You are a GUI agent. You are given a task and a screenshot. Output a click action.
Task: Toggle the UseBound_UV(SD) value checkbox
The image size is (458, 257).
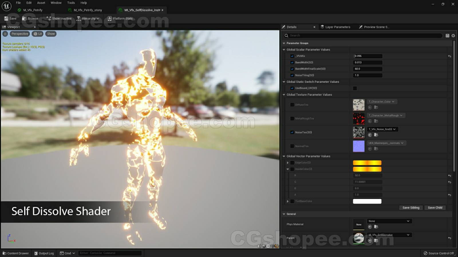tap(355, 88)
